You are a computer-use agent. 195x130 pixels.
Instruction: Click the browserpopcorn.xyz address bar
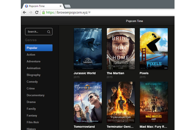coord(108,12)
